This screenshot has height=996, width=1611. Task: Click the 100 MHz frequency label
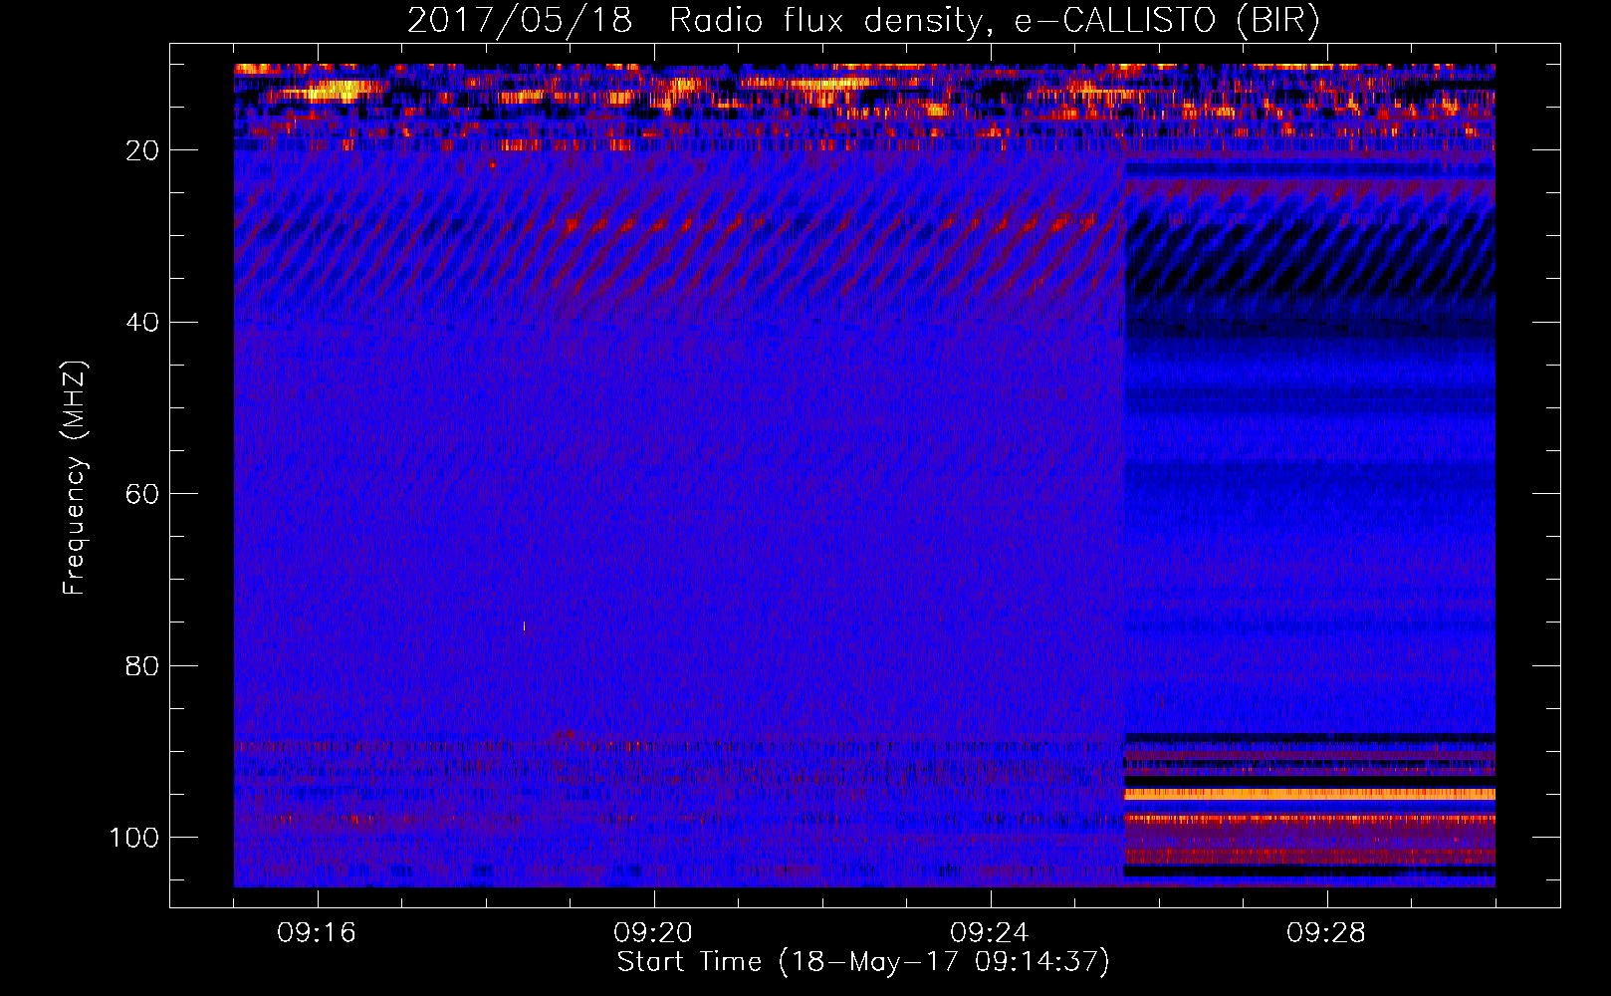(x=134, y=838)
